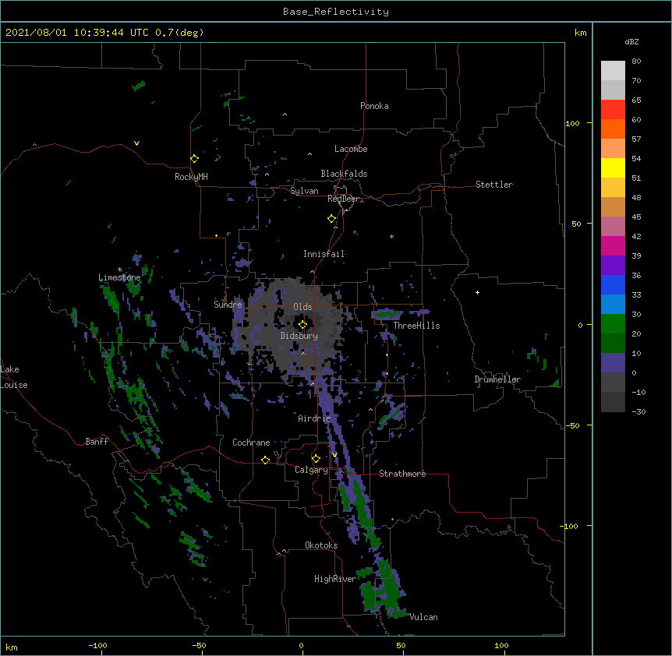Select the Airdrie label

(x=315, y=418)
